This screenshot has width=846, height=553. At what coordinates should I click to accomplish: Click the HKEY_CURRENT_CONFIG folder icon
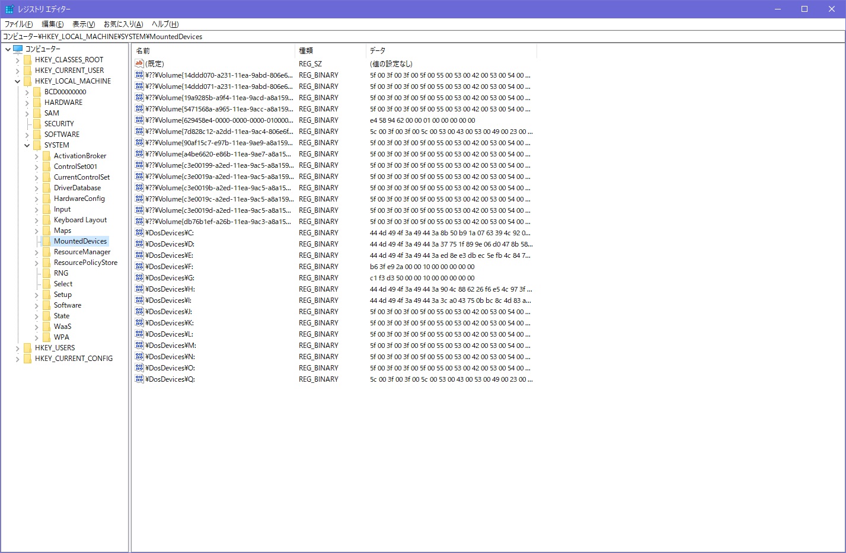pos(27,358)
